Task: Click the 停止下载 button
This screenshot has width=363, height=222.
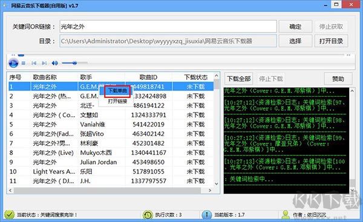Action: tap(270, 79)
